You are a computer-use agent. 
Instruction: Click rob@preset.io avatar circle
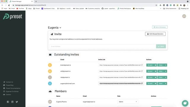pos(50,77)
